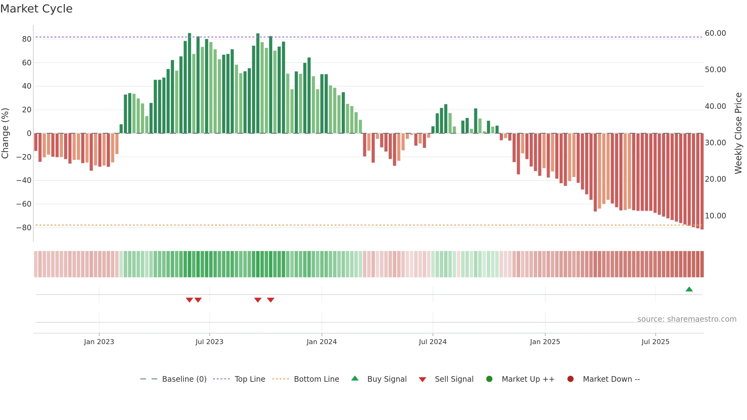
Task: Click the Jan 2023 axis label
Action: 99,342
